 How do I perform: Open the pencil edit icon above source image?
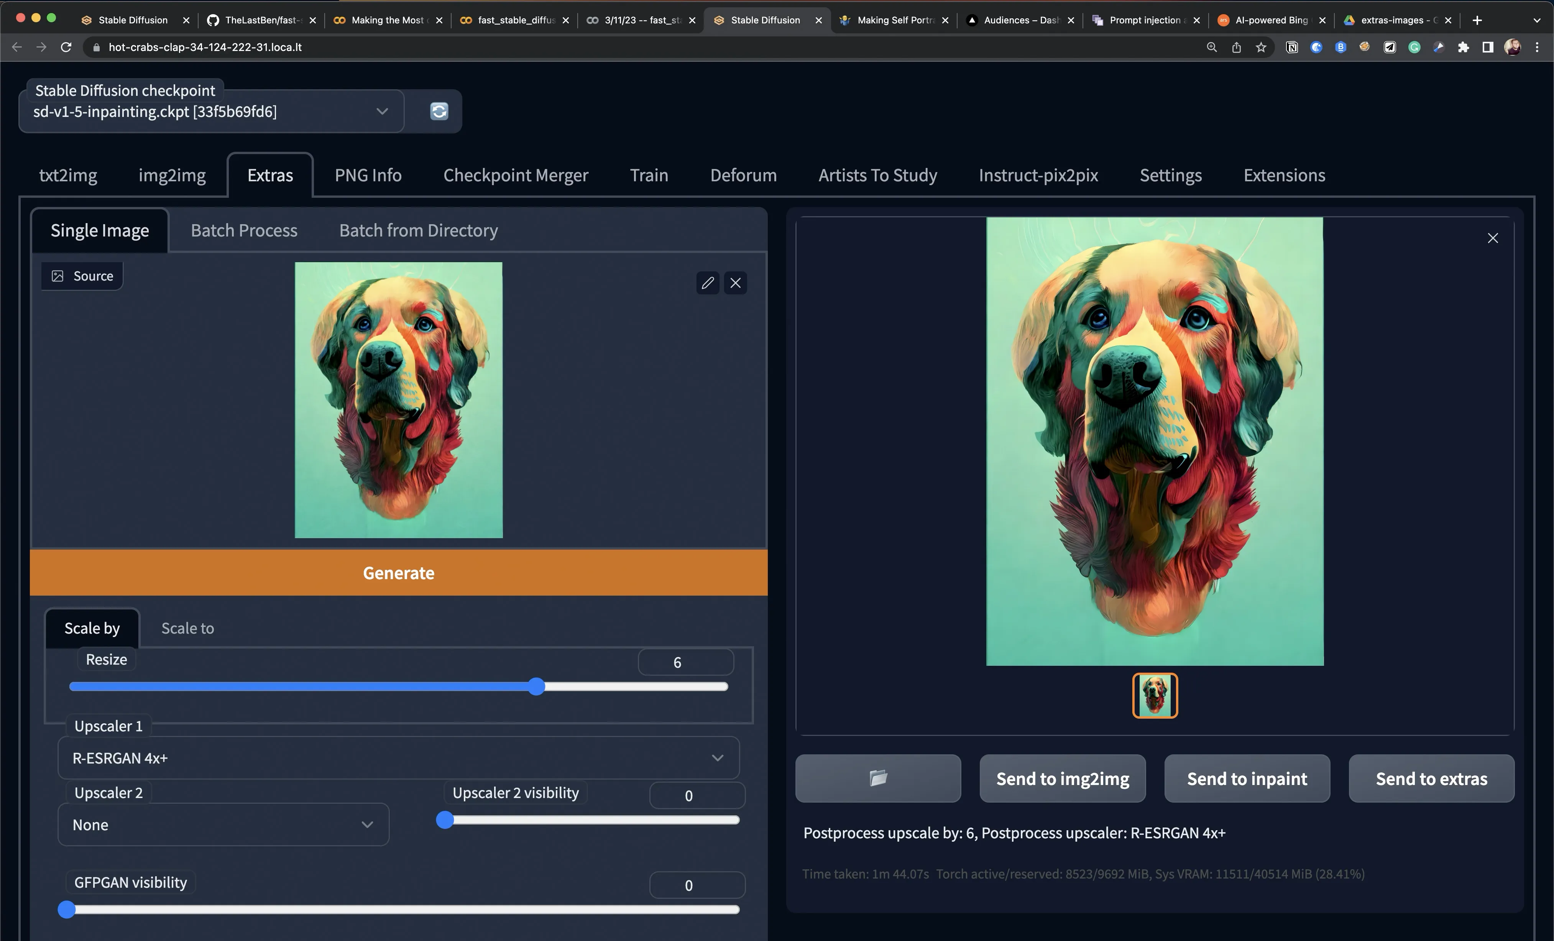[707, 282]
